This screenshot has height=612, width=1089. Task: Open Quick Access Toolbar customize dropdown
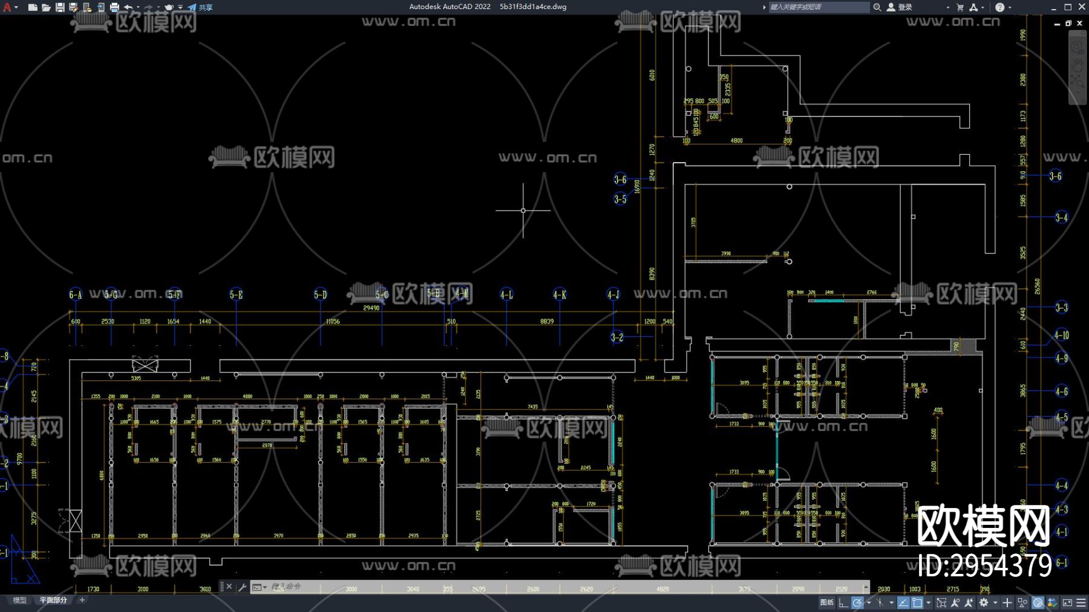click(180, 7)
